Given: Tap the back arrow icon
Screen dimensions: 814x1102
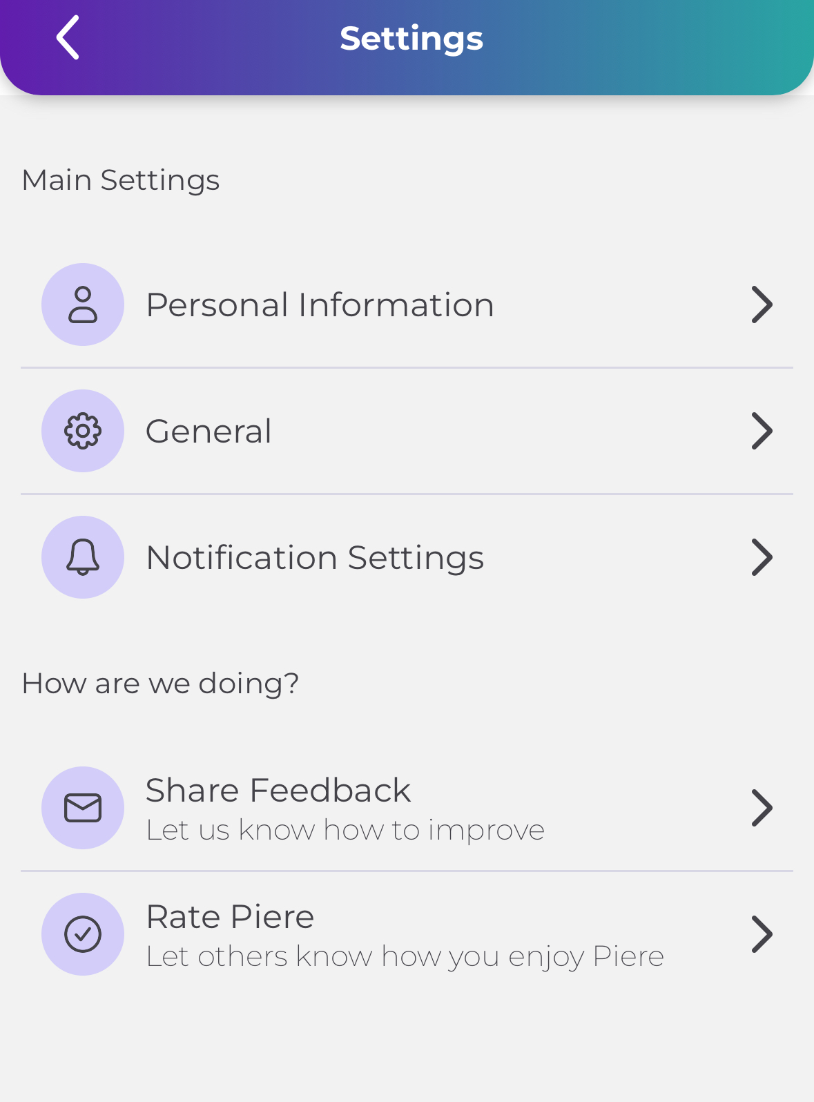Looking at the screenshot, I should (68, 38).
